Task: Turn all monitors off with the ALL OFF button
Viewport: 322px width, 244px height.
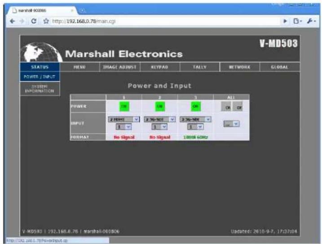Action: [238, 106]
